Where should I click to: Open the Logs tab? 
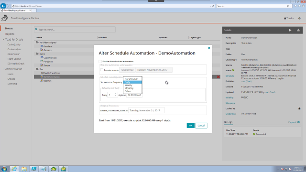229,122
